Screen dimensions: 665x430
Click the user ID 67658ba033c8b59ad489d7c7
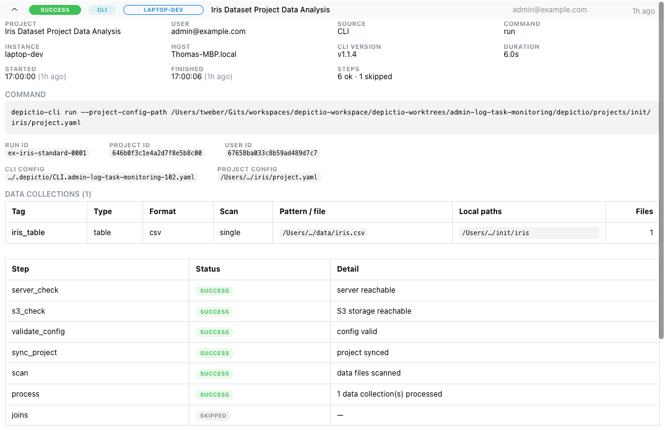(x=272, y=153)
